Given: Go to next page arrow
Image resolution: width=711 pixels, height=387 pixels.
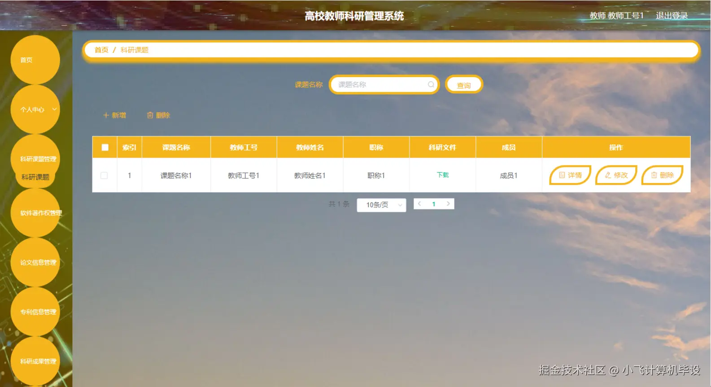Looking at the screenshot, I should [x=448, y=204].
